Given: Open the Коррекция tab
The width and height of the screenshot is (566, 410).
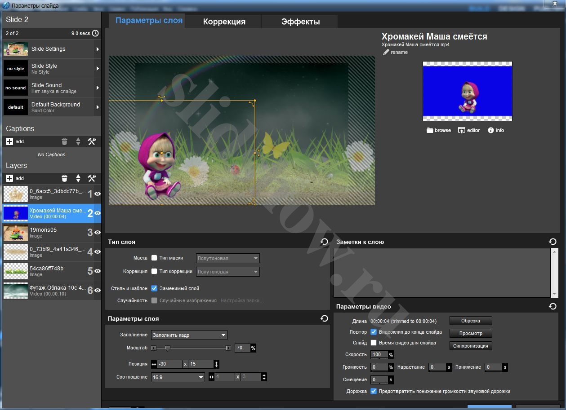Looking at the screenshot, I should [x=224, y=22].
